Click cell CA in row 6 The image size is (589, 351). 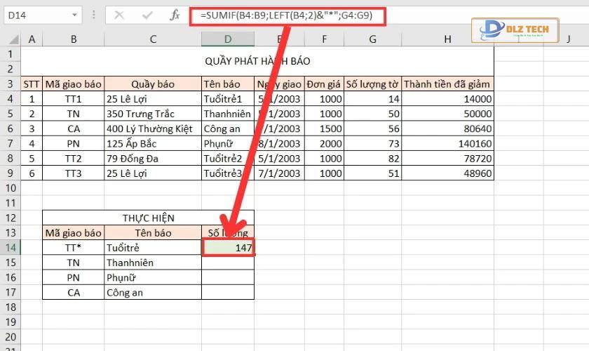click(x=73, y=128)
